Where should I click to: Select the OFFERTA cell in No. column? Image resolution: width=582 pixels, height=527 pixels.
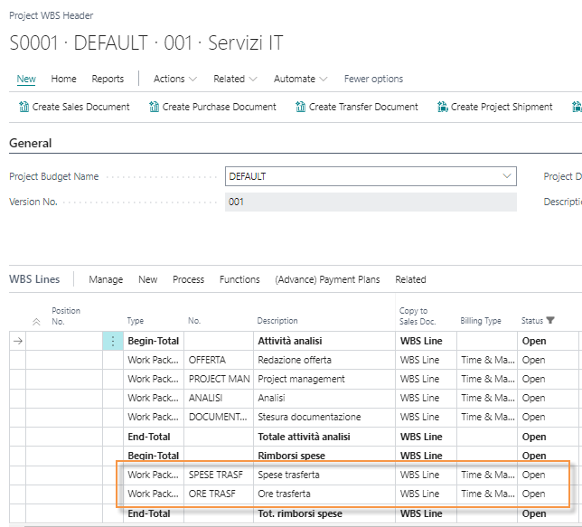[219, 360]
